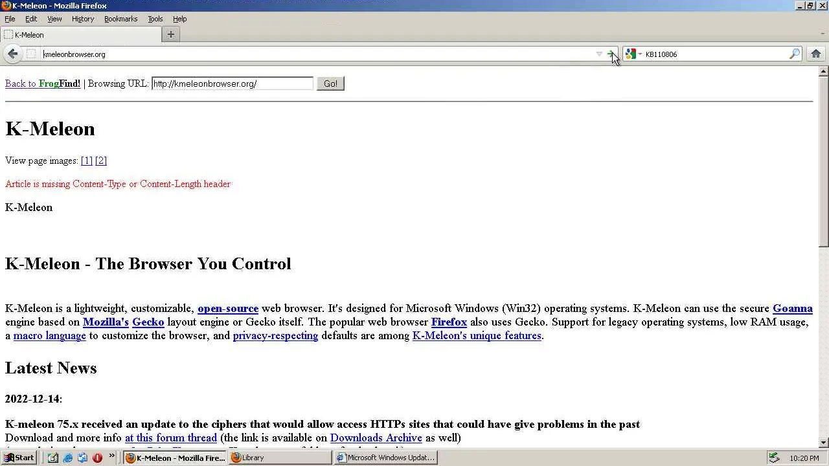Open the Bookmarks menu
The height and width of the screenshot is (466, 829).
pos(120,19)
